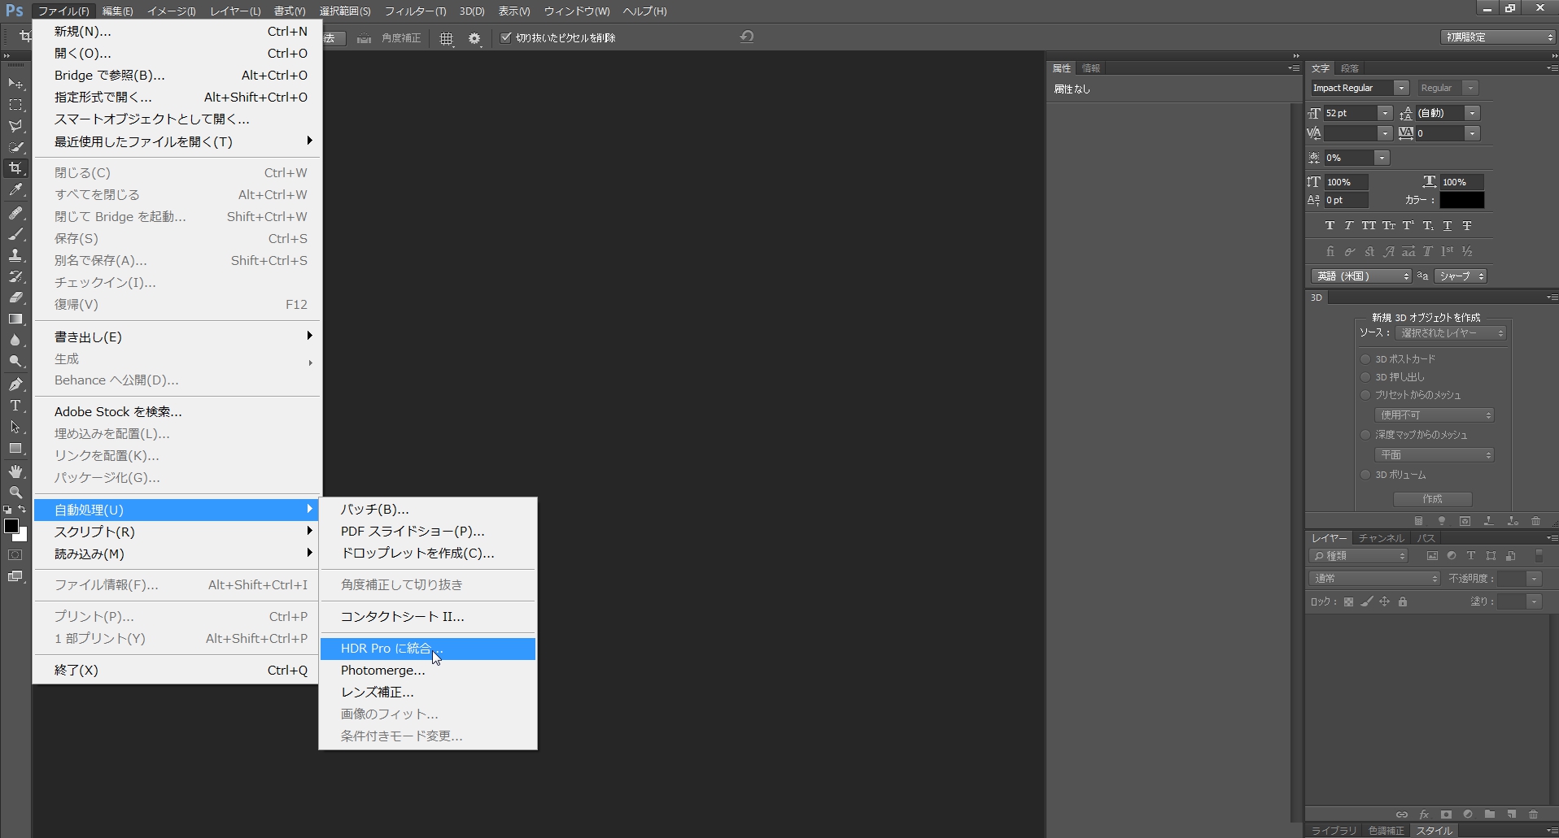Click 終了(X) to quit
This screenshot has height=838, width=1559.
(x=177, y=671)
